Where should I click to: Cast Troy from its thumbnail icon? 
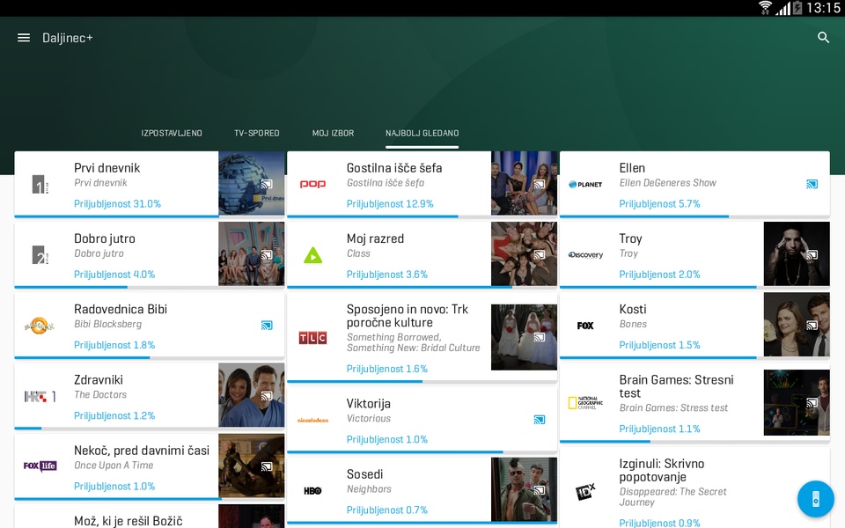[x=812, y=255]
